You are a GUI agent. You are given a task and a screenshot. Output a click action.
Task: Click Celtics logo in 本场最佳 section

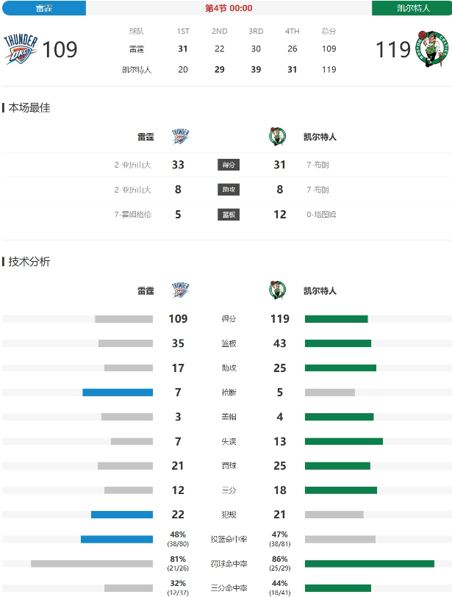277,137
